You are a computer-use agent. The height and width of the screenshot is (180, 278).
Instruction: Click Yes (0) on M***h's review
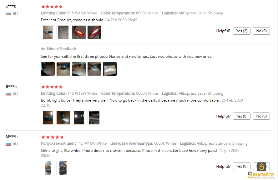pyautogui.click(x=242, y=166)
